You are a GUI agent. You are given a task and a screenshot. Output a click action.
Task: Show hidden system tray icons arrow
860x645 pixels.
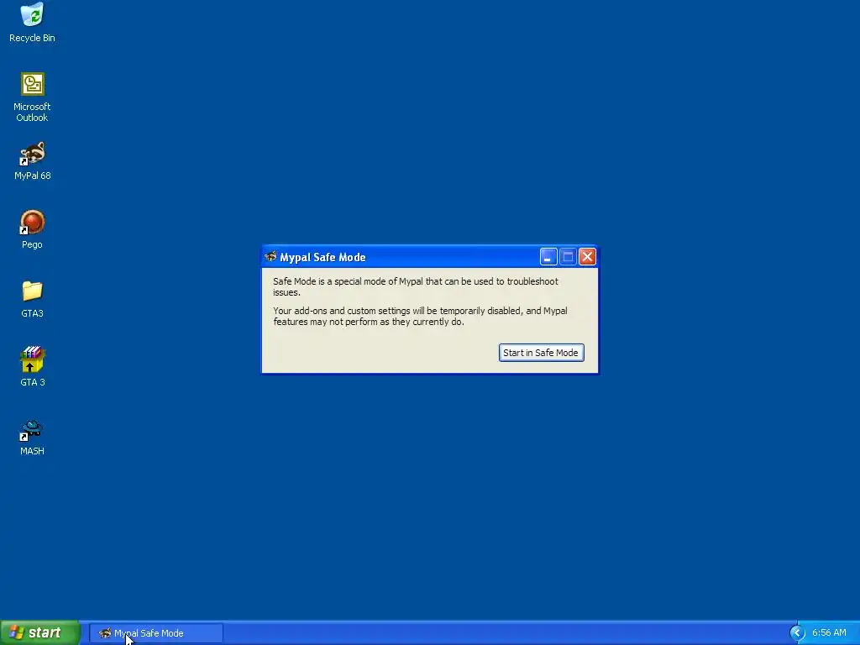tap(797, 633)
